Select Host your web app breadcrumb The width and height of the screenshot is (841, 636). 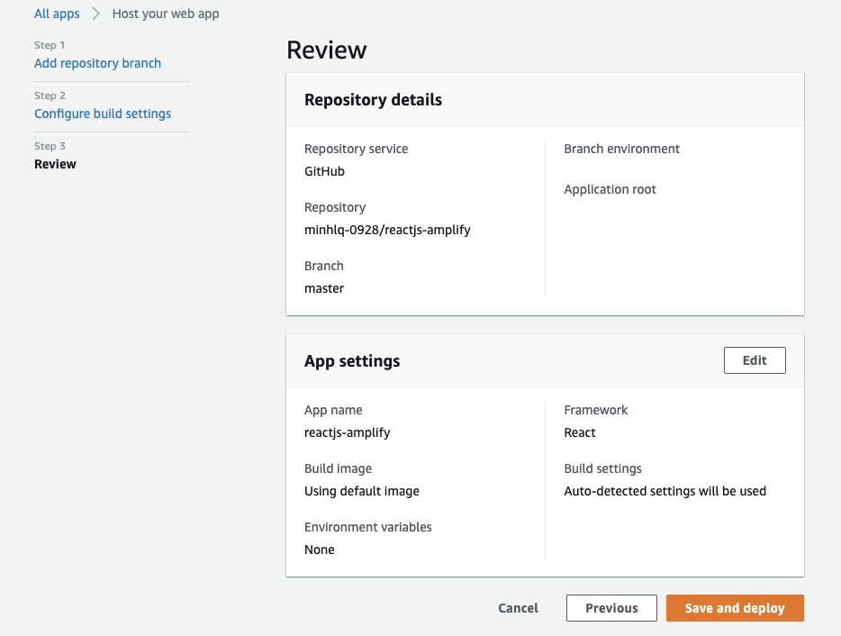point(166,14)
